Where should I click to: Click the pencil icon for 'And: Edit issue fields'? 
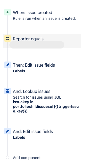pyautogui.click(x=8, y=131)
